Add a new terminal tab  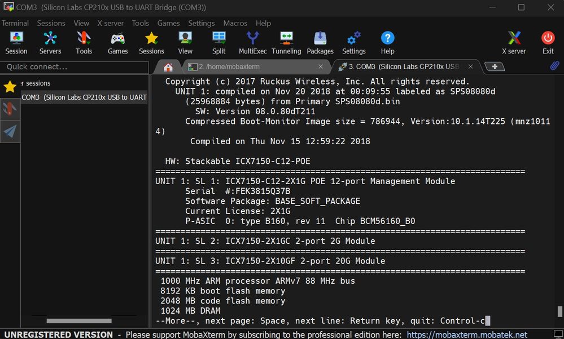(x=495, y=66)
